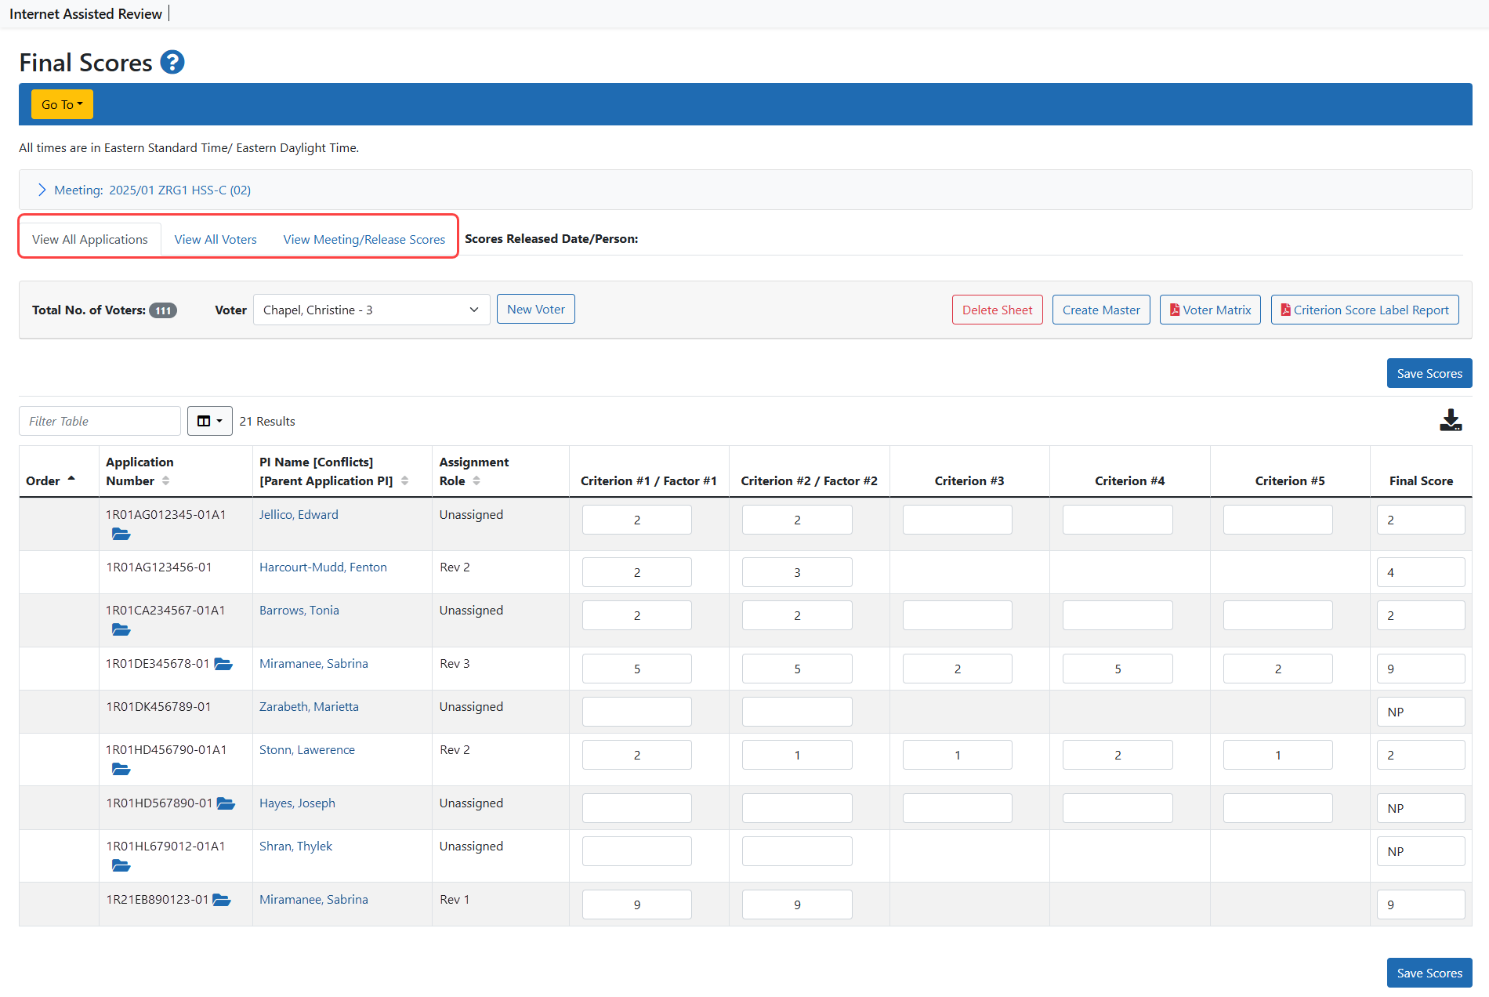Open the Criterion Score Label Report

click(x=1364, y=310)
